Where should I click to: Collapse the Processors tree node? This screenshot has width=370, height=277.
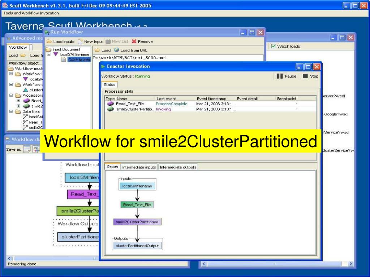point(11,95)
